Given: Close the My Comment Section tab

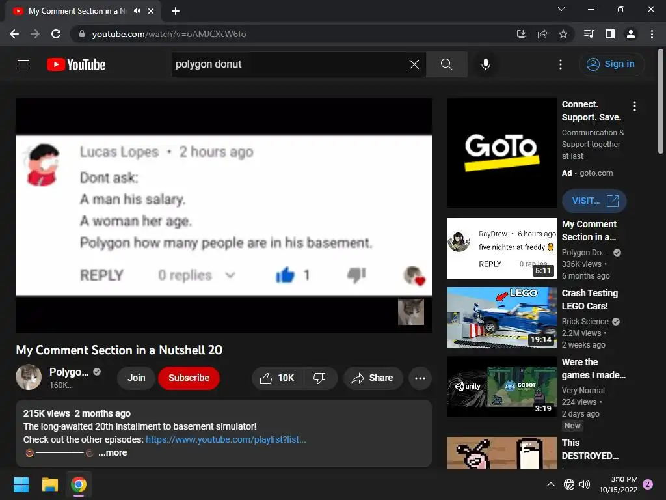Looking at the screenshot, I should (151, 11).
